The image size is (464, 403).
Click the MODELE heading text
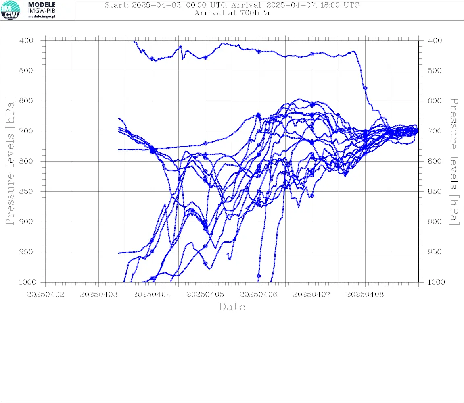click(42, 5)
